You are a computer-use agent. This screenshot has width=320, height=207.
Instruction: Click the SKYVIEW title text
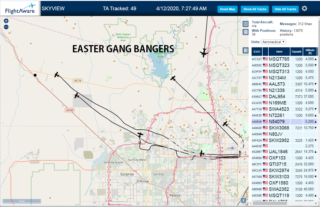[53, 9]
